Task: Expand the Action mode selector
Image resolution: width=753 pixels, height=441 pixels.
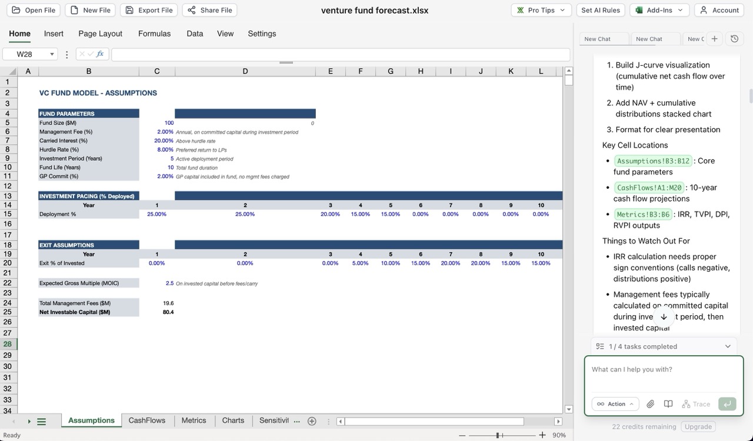Action: click(x=615, y=404)
